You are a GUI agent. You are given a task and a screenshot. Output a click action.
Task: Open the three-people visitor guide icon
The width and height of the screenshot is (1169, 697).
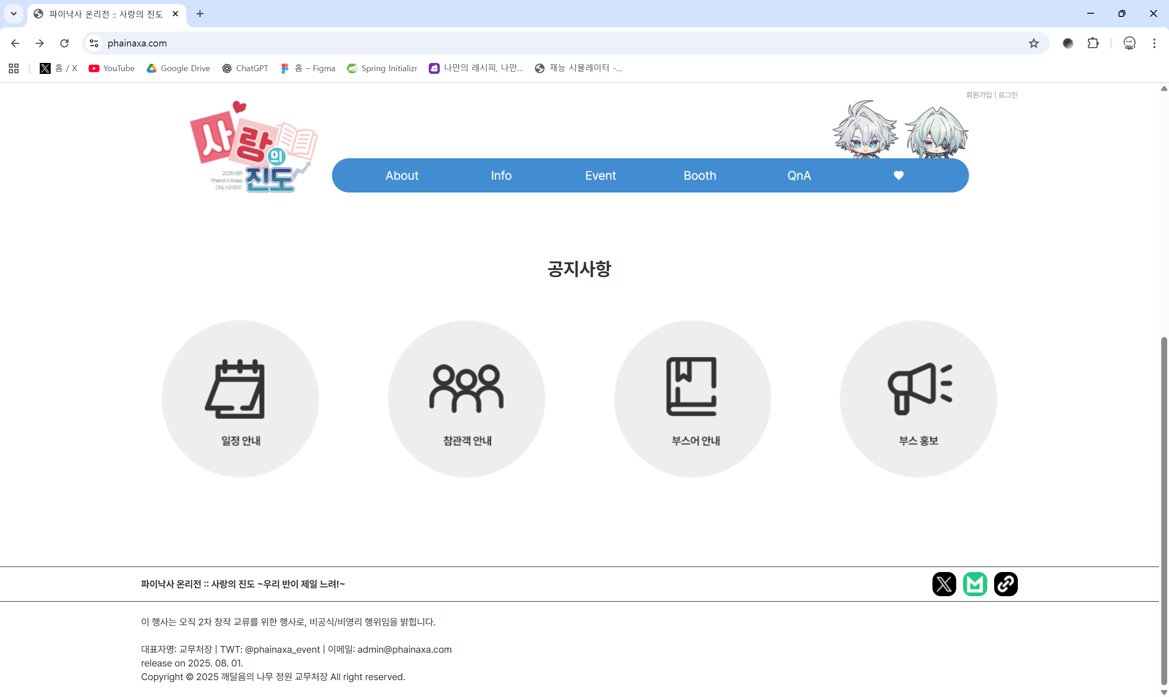466,389
